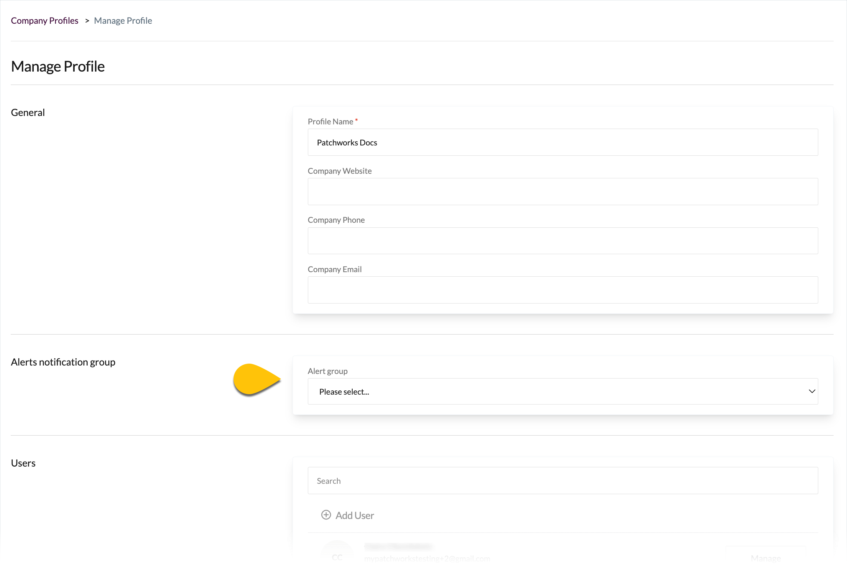Click the Add User plus icon
The image size is (847, 568).
click(x=326, y=515)
